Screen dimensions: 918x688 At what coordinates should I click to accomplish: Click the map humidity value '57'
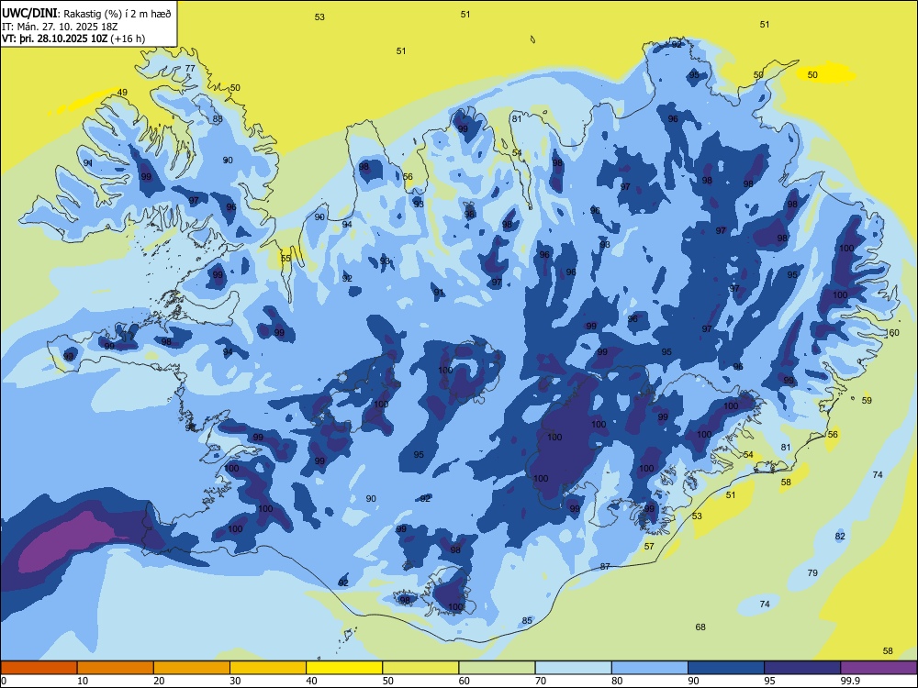click(649, 546)
